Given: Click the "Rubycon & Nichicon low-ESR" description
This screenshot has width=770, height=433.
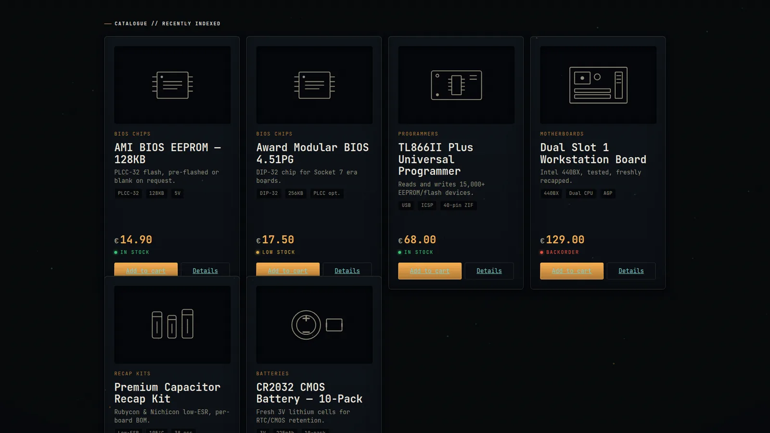Looking at the screenshot, I should pos(172,416).
